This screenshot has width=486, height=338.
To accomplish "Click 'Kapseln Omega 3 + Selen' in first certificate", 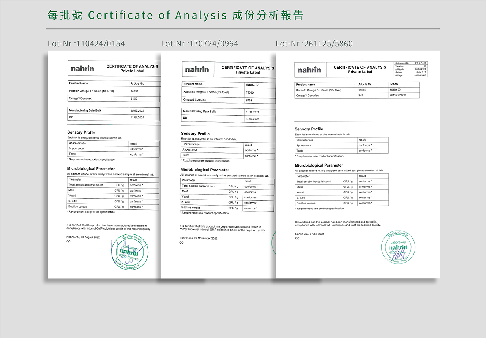I will click(92, 91).
